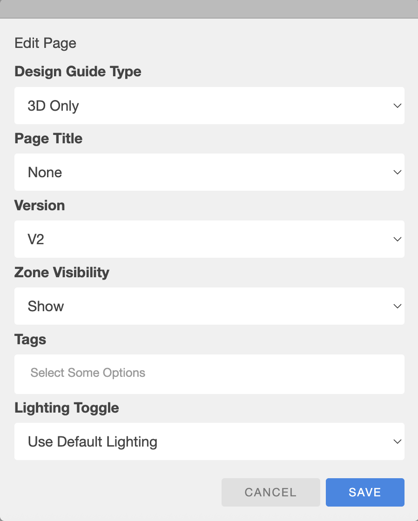Screen dimensions: 418x521
Task: Click the chevron arrow on Lighting Toggle field
Action: pos(397,441)
